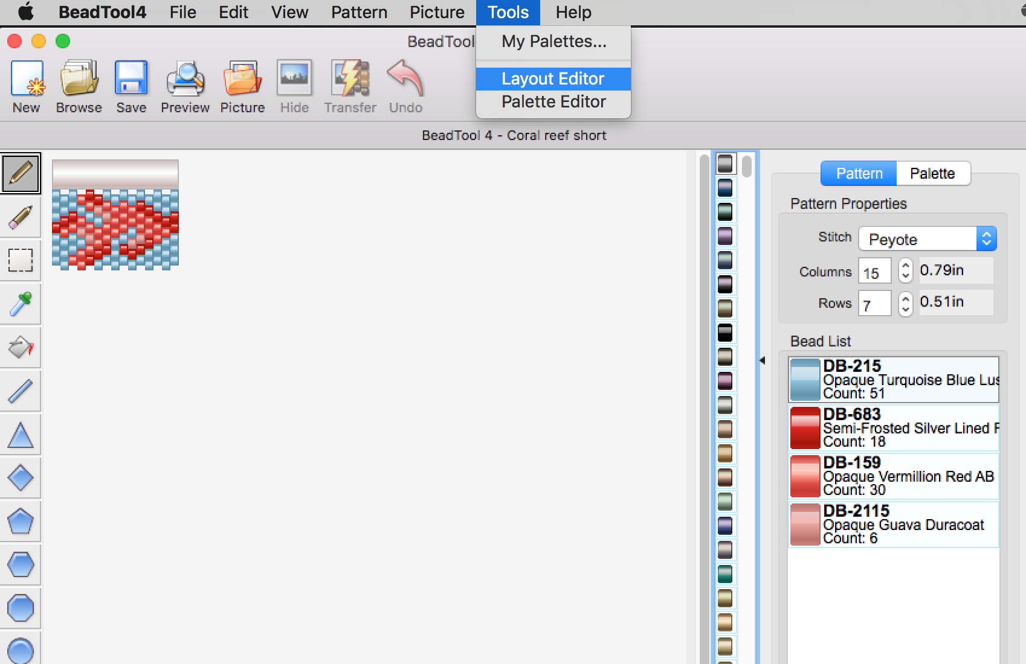Open the Edit menu
The height and width of the screenshot is (664, 1026).
pyautogui.click(x=233, y=12)
